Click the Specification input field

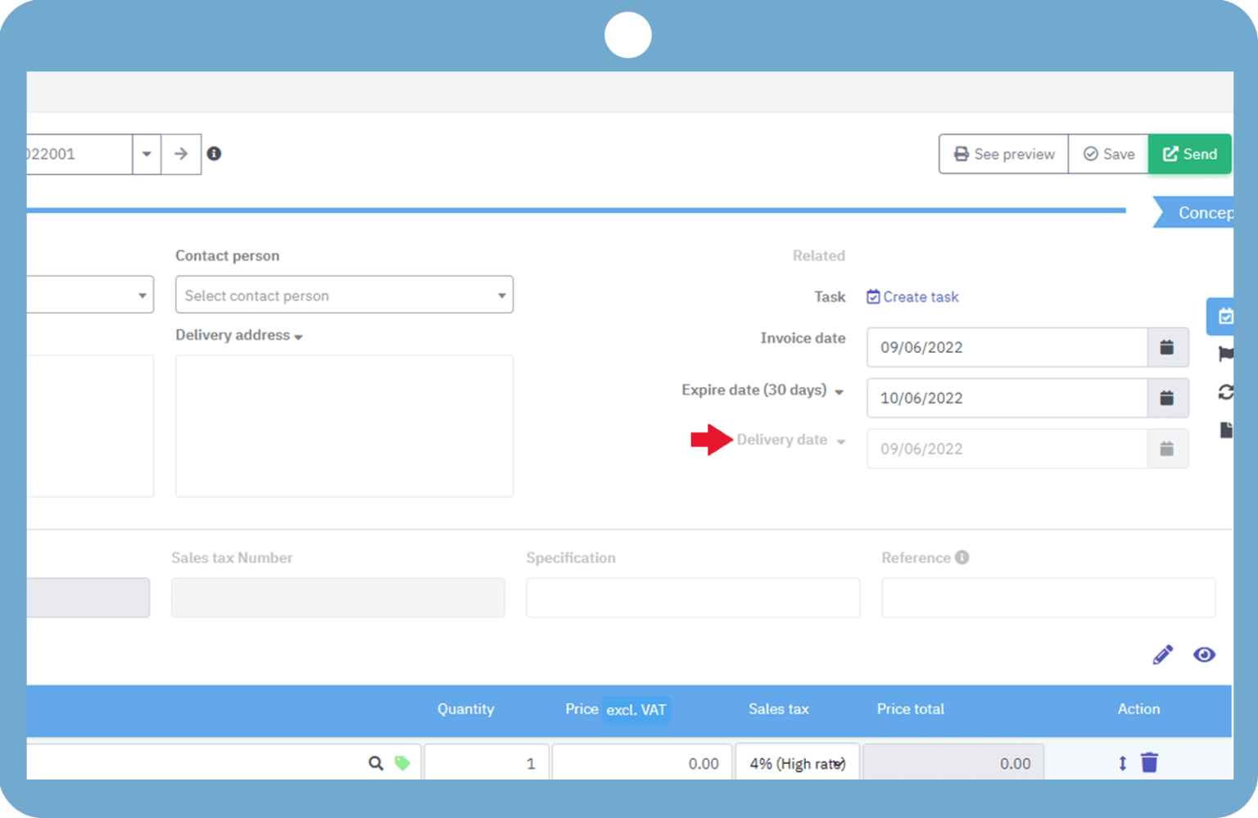693,598
